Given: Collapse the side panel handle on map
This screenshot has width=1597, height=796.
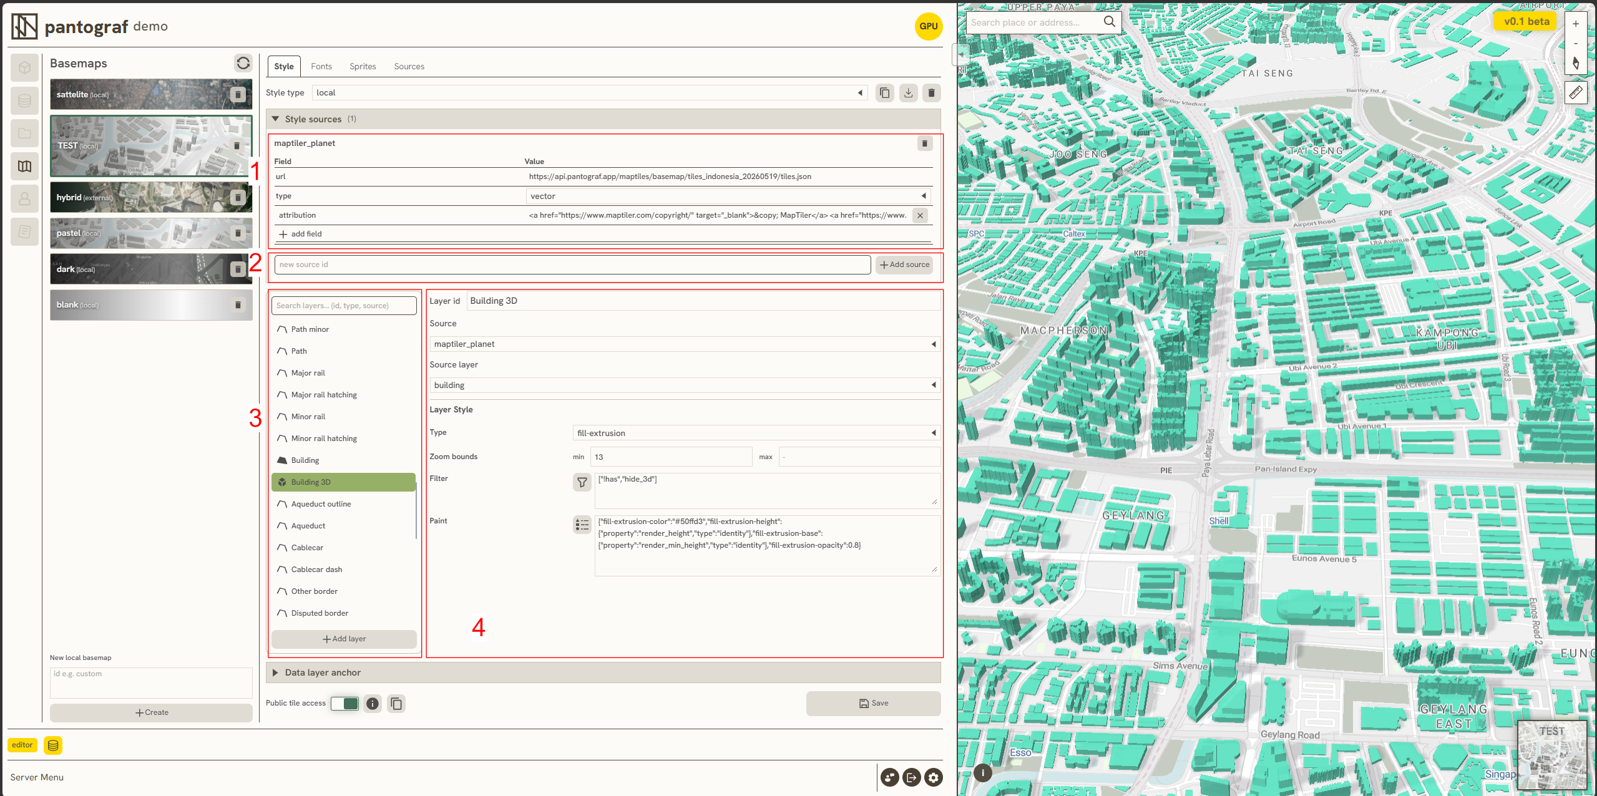Looking at the screenshot, I should [x=960, y=54].
